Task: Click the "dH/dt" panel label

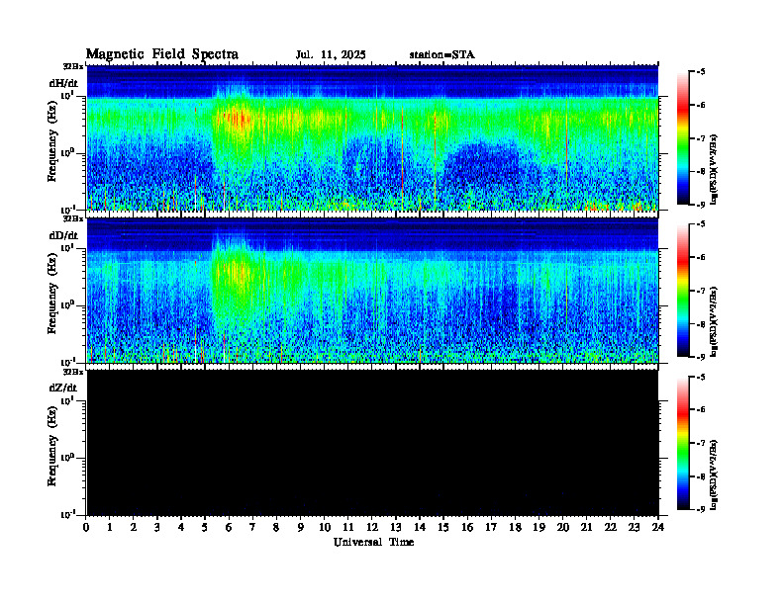Action: pyautogui.click(x=63, y=84)
